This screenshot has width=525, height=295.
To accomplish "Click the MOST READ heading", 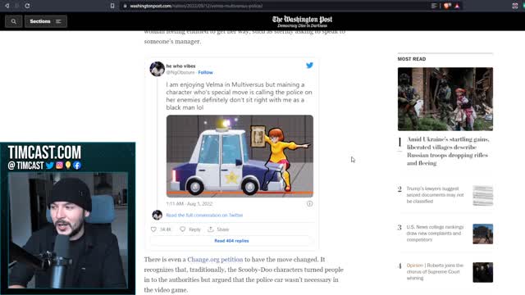I will point(412,59).
